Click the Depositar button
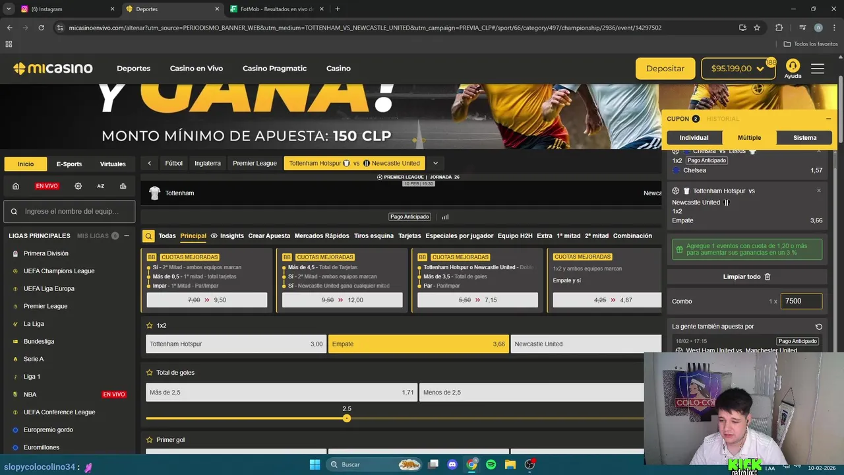This screenshot has width=844, height=475. [x=665, y=69]
